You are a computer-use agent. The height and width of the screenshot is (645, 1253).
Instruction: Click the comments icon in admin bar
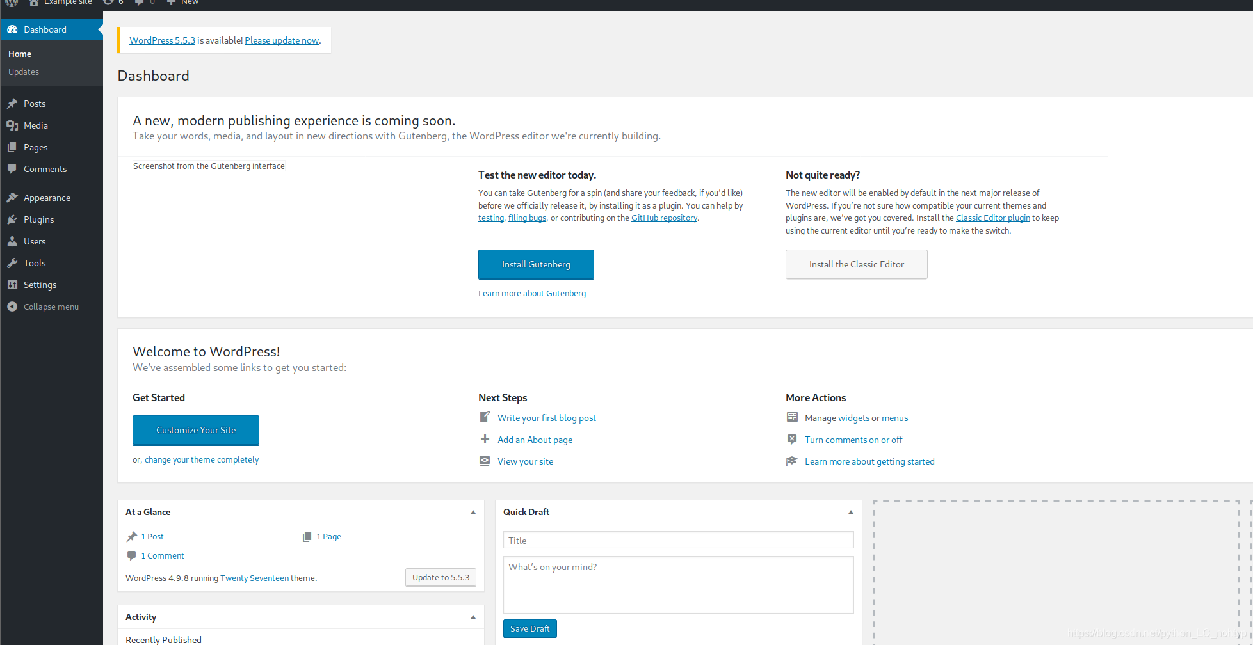pos(140,3)
